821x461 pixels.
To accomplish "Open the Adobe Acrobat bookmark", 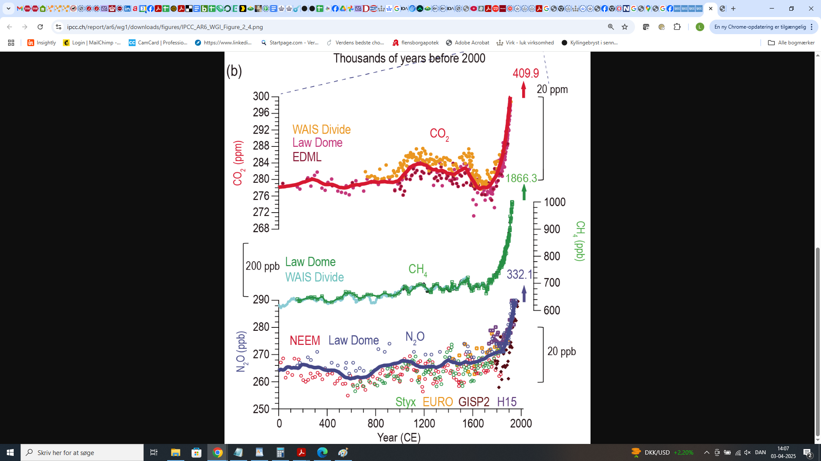I will point(467,43).
